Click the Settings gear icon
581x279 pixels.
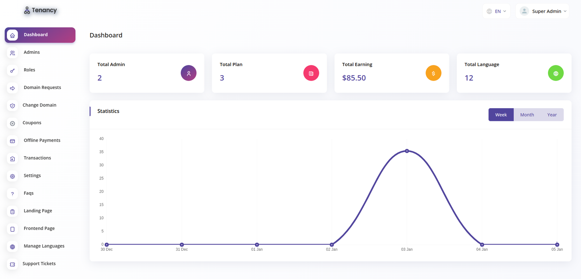coord(12,176)
